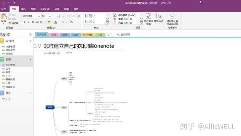
Task: Toggle Strikethrough (abc) formatting
Action: [x=37, y=22]
